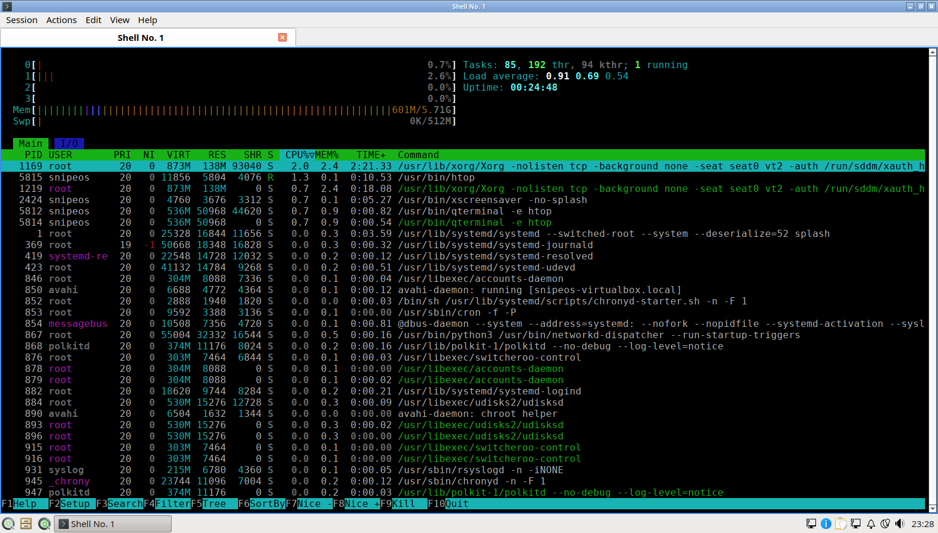This screenshot has height=533, width=938.
Task: Sort by the USER column header
Action: (60, 155)
